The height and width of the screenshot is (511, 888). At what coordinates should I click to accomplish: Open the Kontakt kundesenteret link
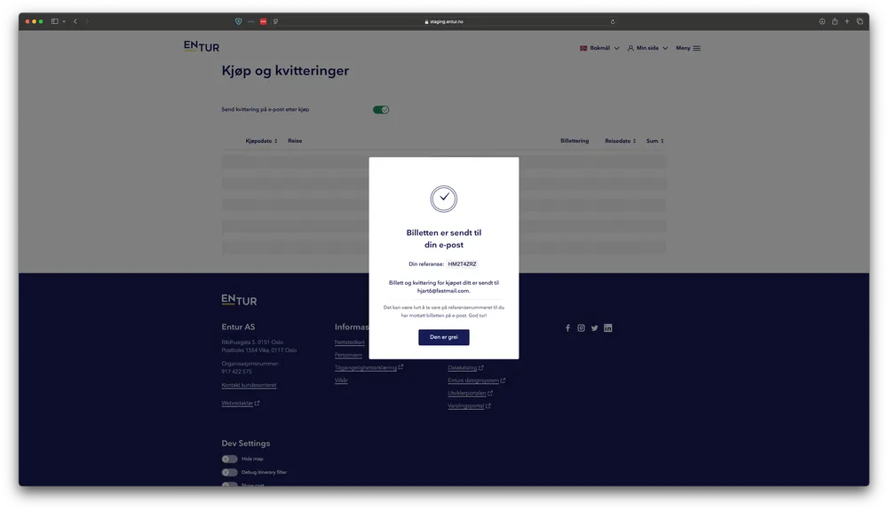(x=249, y=385)
